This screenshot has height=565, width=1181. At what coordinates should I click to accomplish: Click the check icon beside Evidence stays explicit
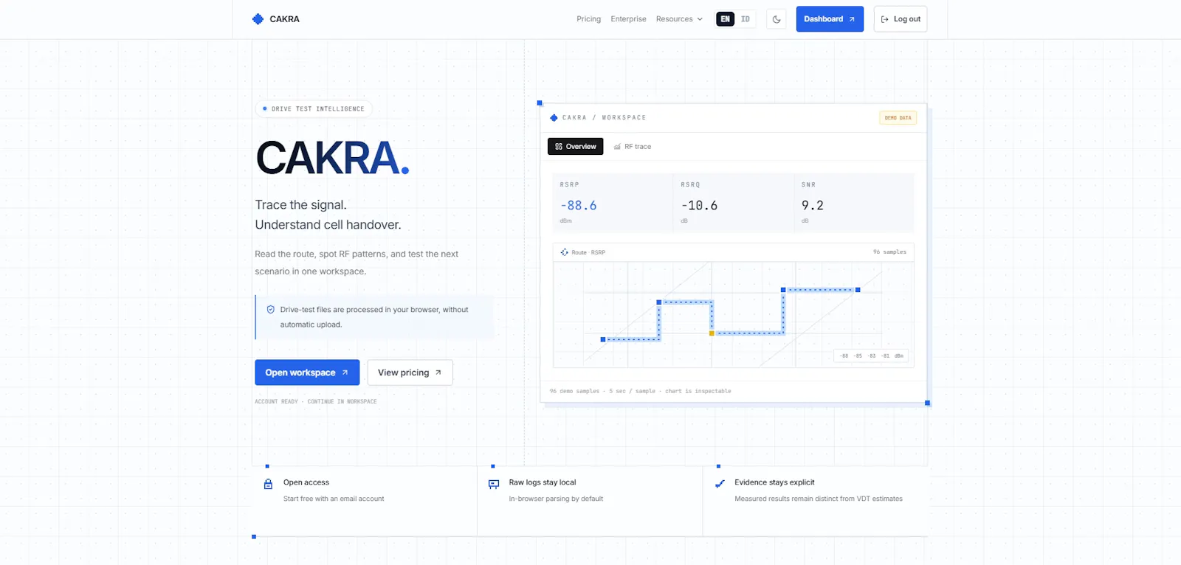click(x=720, y=485)
